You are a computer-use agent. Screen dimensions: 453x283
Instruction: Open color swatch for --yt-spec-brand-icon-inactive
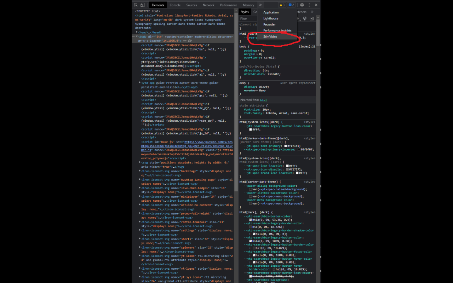[297, 173]
